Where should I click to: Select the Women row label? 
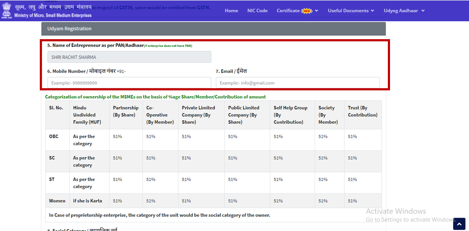57,201
